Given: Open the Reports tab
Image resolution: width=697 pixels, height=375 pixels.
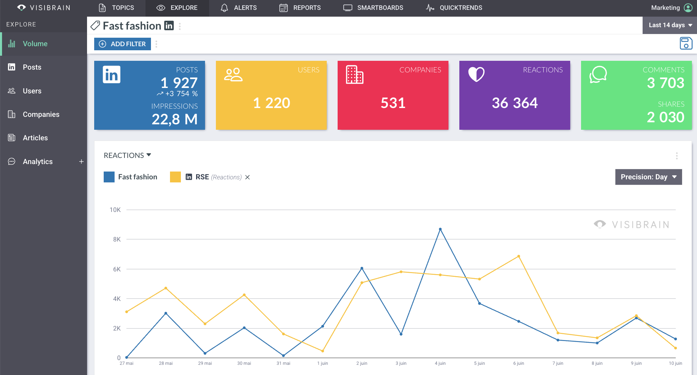Looking at the screenshot, I should 300,7.
